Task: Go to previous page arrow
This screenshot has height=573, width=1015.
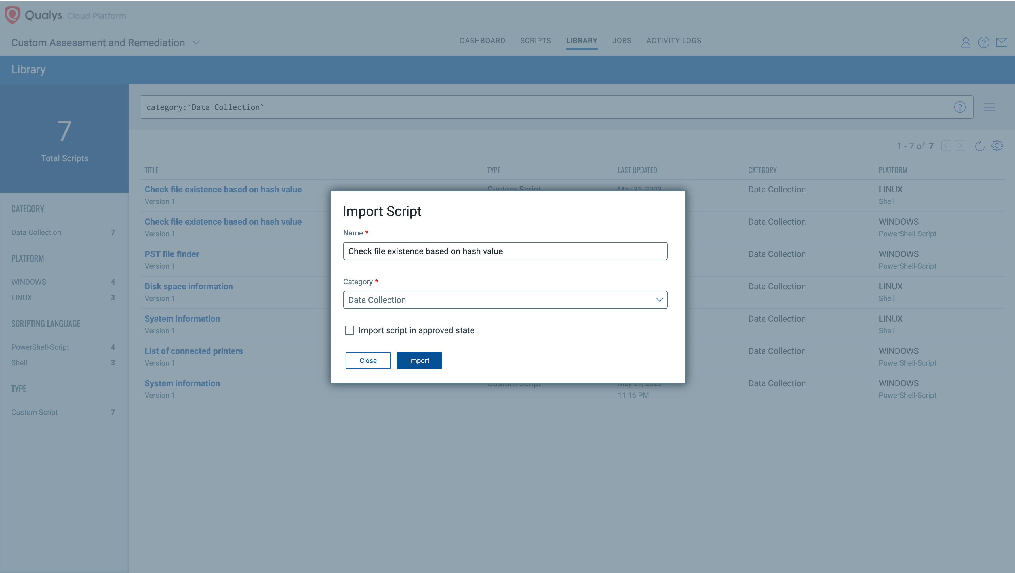Action: tap(946, 146)
